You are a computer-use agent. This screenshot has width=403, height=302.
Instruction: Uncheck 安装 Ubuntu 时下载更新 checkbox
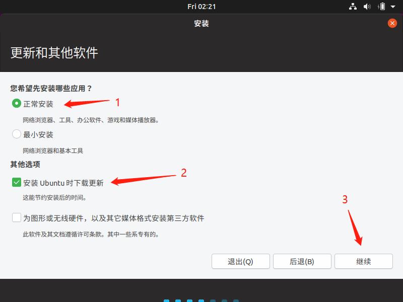tap(17, 183)
